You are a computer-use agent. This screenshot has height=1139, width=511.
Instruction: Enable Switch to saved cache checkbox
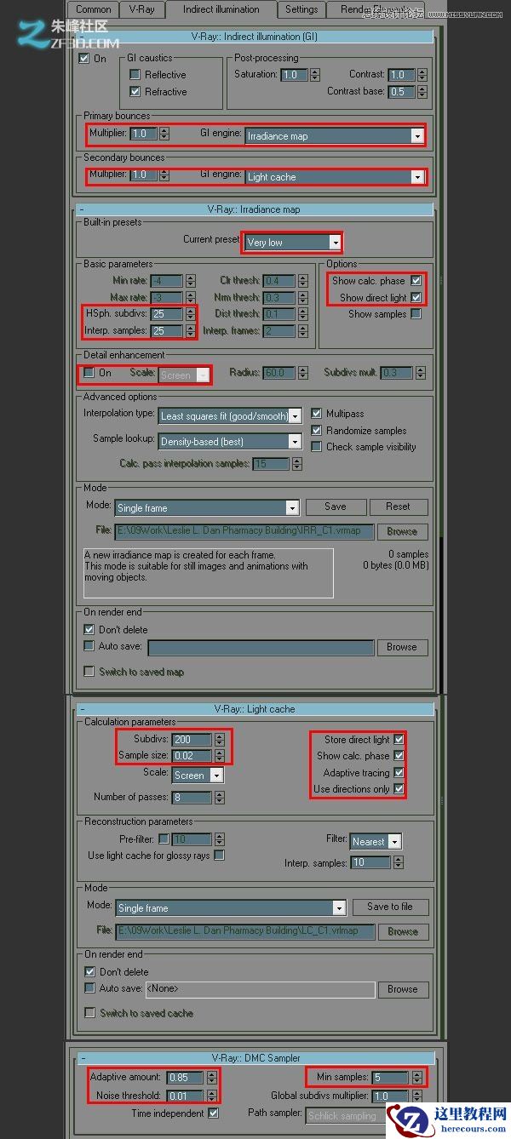[89, 1013]
